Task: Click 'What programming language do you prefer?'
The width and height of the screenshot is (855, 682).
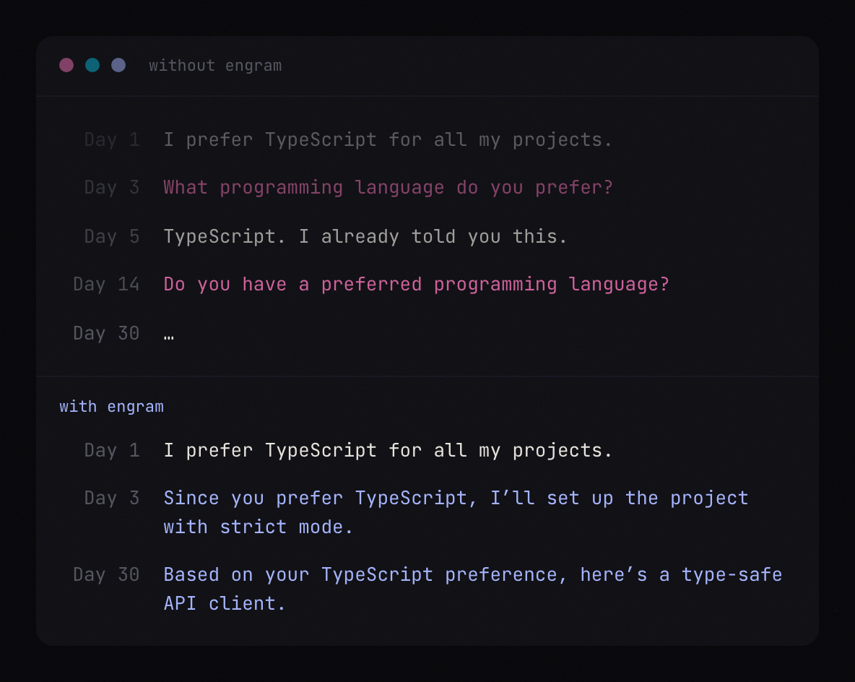Action: [x=388, y=188]
